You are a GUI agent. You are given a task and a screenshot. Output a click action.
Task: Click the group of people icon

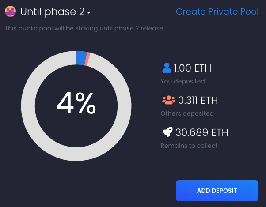click(168, 100)
